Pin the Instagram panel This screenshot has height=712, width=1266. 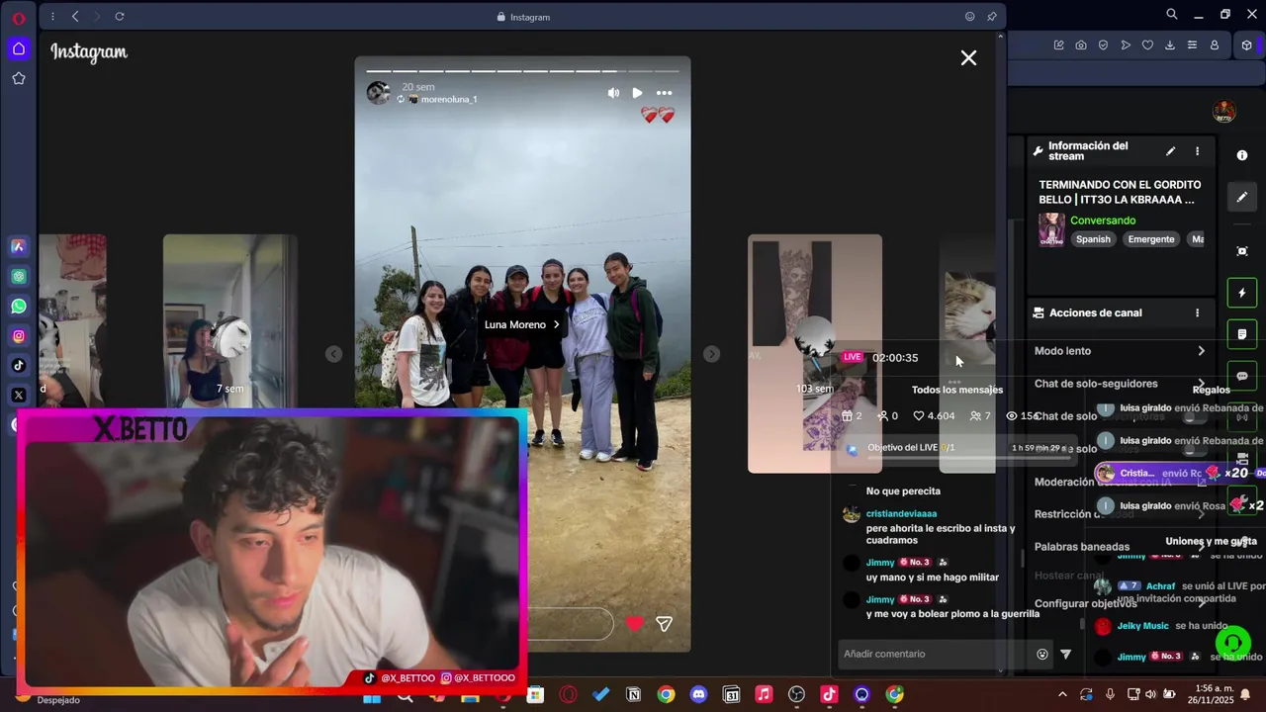pyautogui.click(x=992, y=17)
